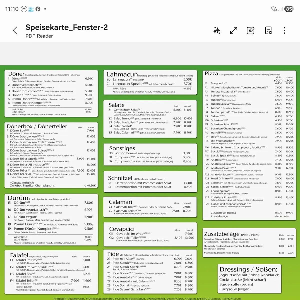
Task: Tap Cocktailsoße (leicht scharf) line
Action: pyautogui.click(x=242, y=279)
